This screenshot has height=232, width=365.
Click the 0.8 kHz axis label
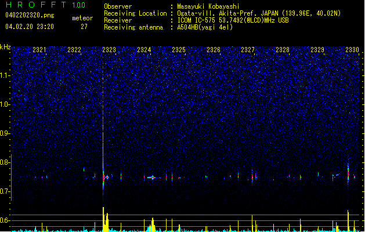pyautogui.click(x=5, y=162)
